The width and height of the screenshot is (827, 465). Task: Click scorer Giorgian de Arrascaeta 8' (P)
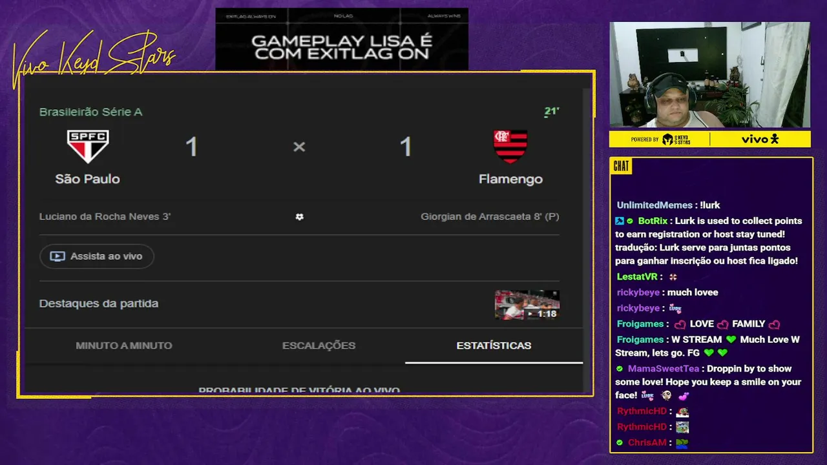(490, 216)
